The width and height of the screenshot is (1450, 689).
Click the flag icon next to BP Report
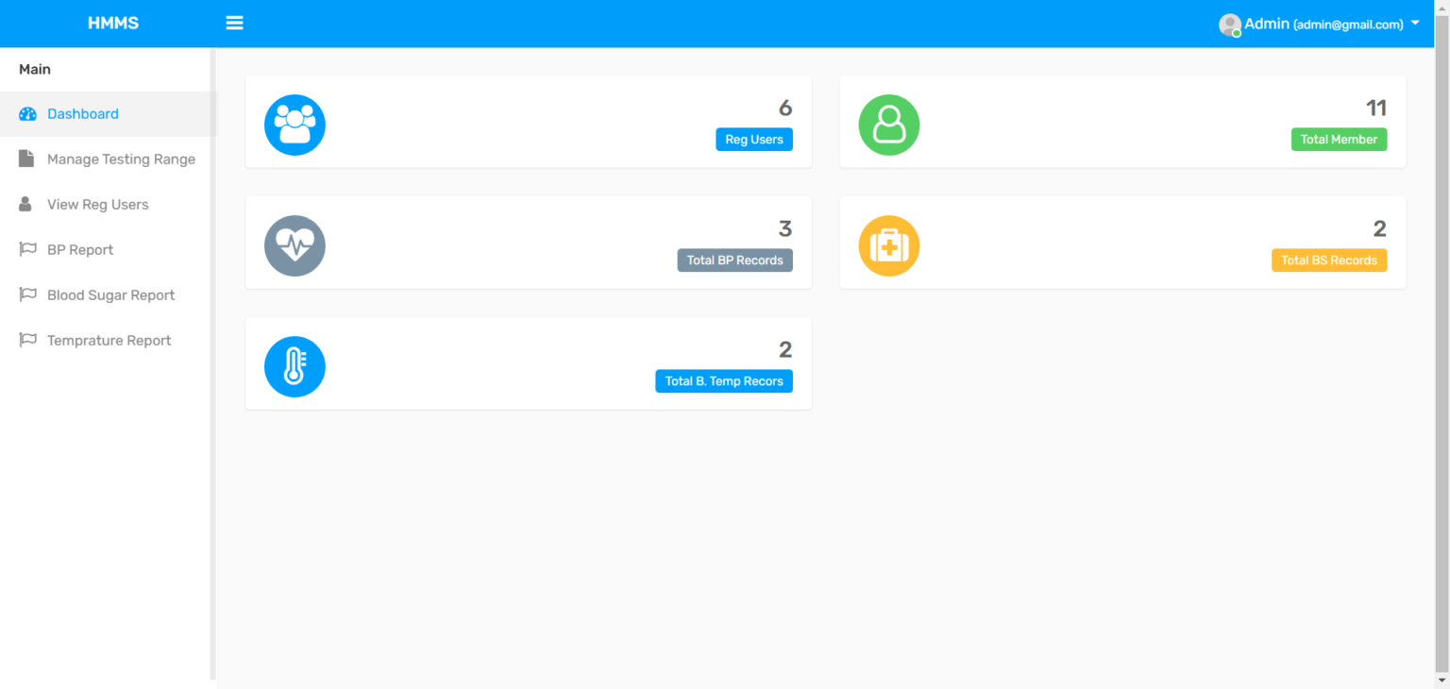[x=26, y=249]
